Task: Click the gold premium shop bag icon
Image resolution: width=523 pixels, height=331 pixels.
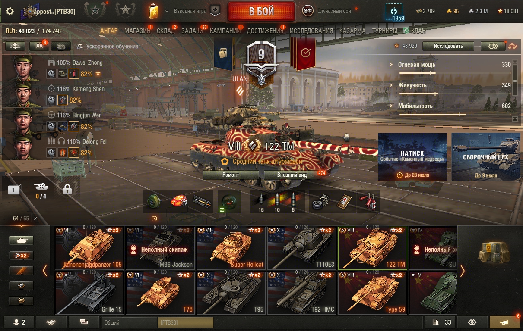Action: (x=153, y=11)
